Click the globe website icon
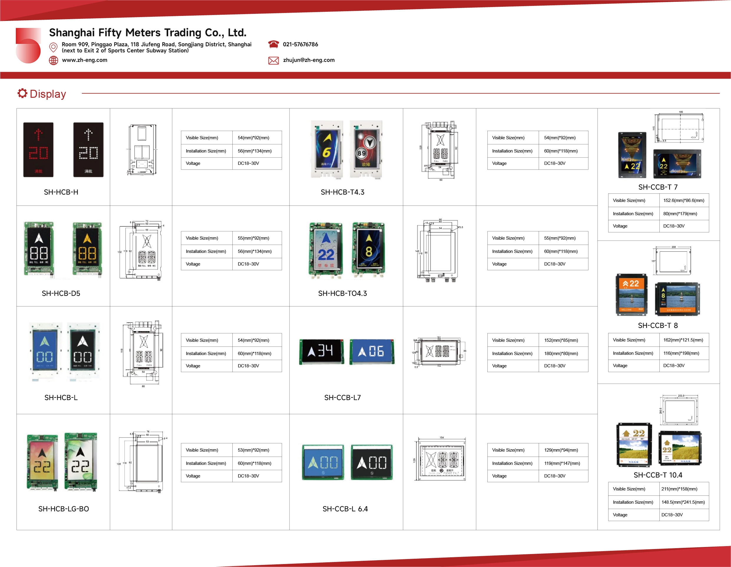 [x=54, y=60]
